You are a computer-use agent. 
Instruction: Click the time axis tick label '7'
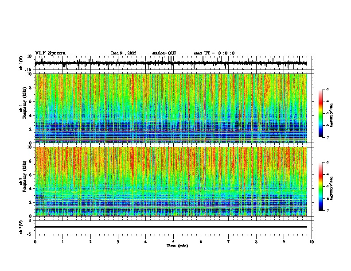click(229, 242)
